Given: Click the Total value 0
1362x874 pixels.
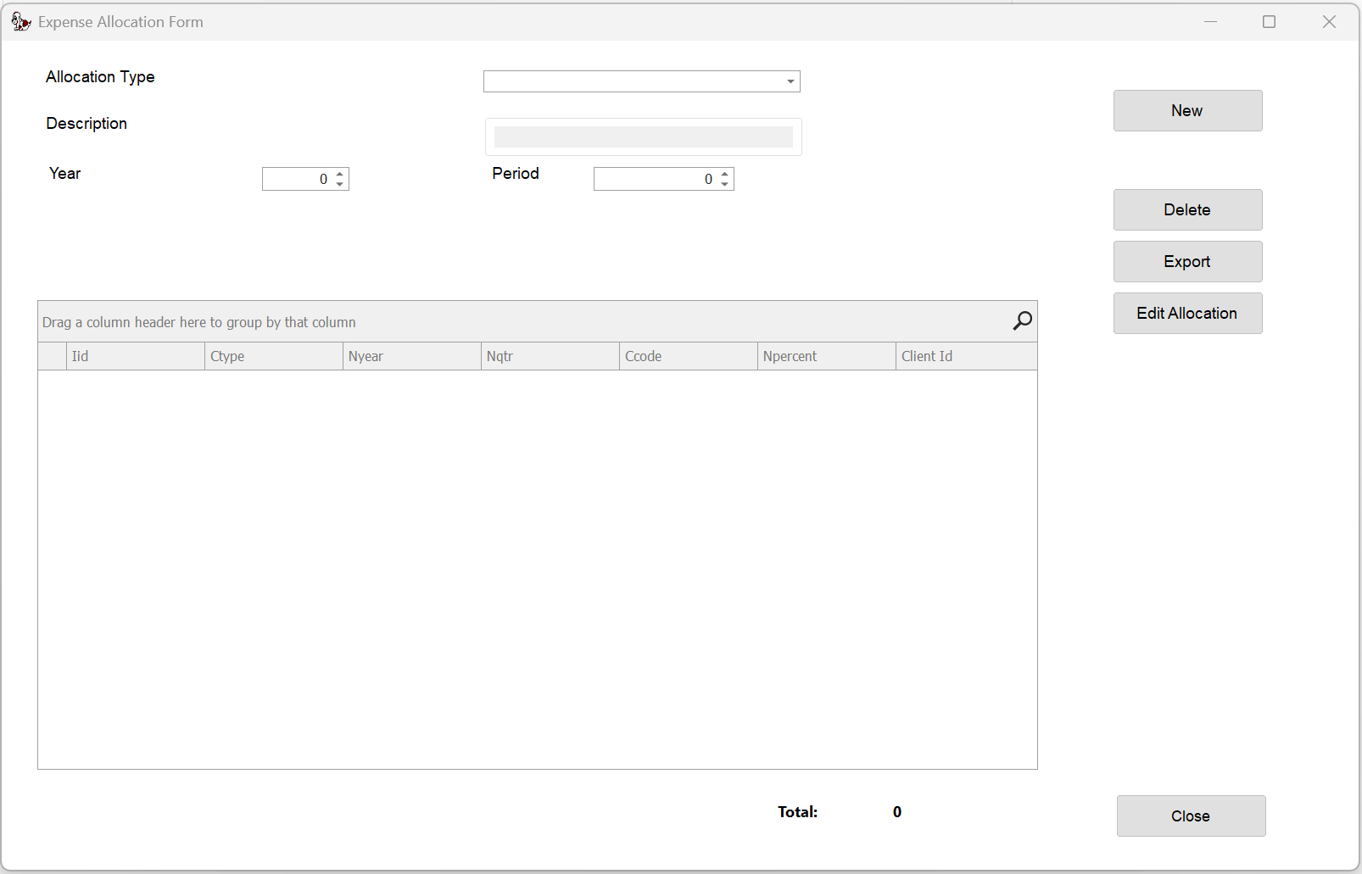Looking at the screenshot, I should coord(897,812).
